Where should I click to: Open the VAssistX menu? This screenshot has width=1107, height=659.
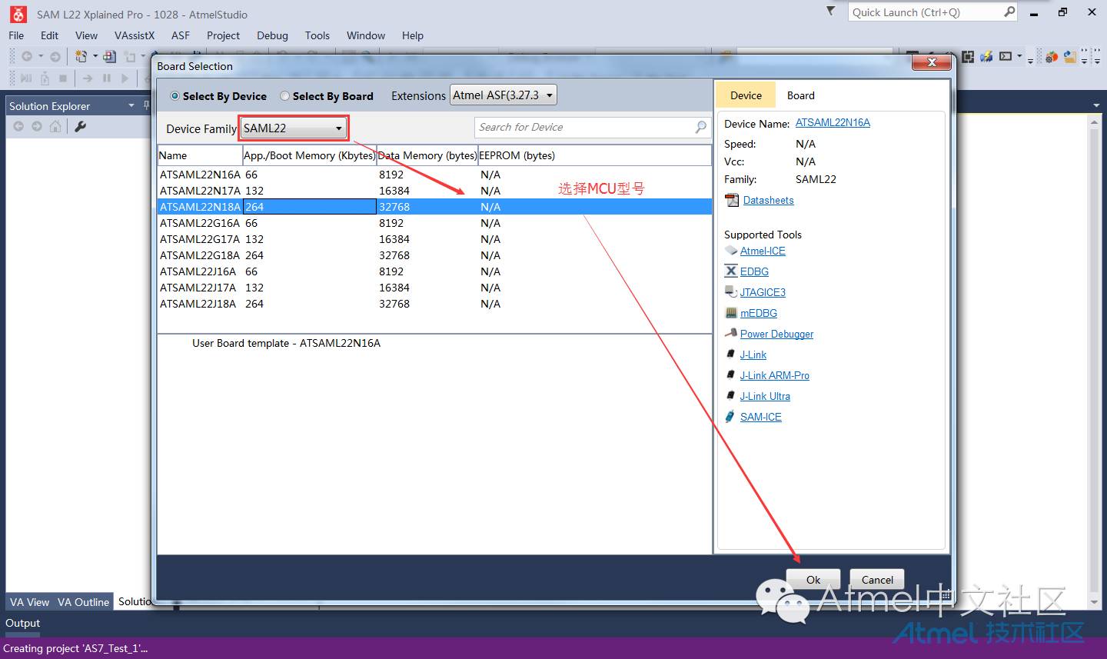135,35
